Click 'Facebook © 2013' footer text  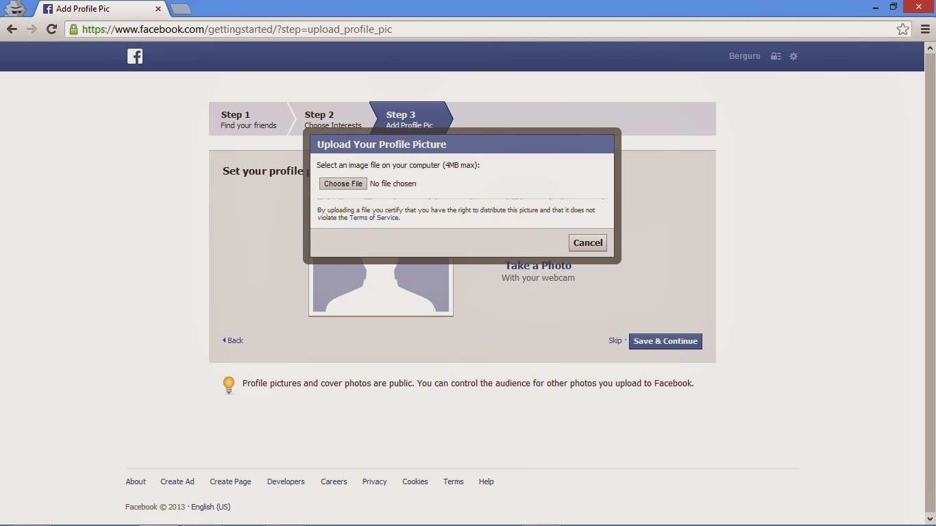tap(155, 507)
